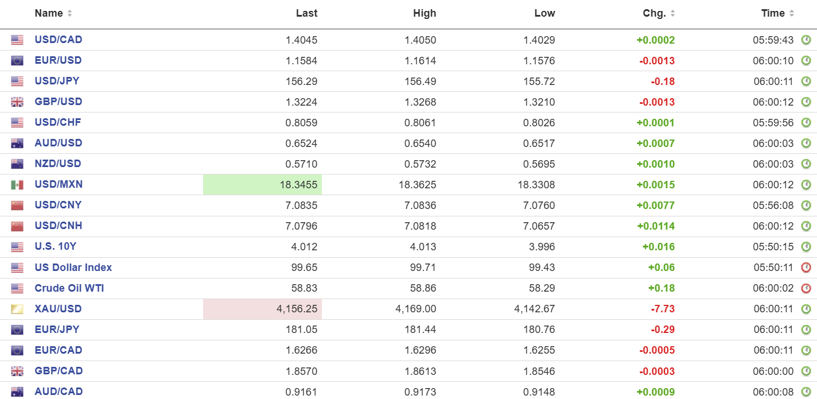Click the China flag icon beside USD/CNY
The height and width of the screenshot is (399, 817).
[x=17, y=206]
